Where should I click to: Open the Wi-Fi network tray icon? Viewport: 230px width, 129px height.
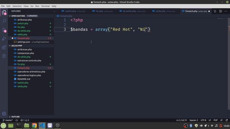click(212, 126)
